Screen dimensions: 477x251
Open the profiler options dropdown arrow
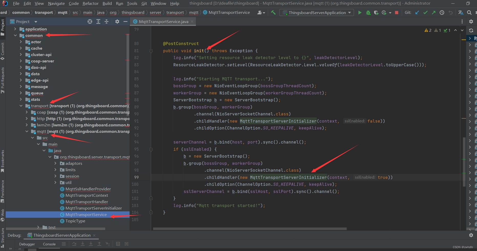390,13
